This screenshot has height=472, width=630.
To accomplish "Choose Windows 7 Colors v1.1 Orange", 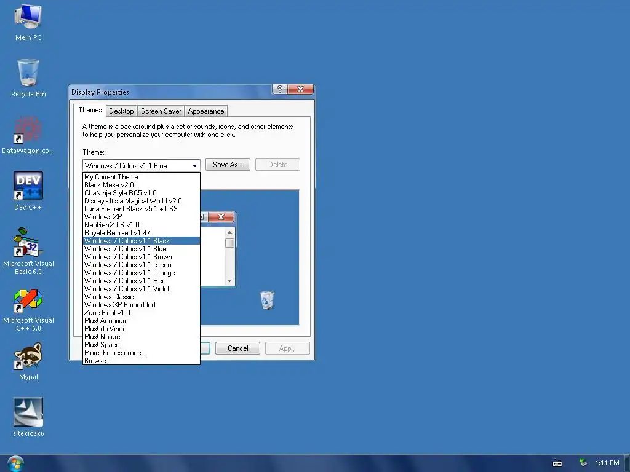I will point(142,273).
